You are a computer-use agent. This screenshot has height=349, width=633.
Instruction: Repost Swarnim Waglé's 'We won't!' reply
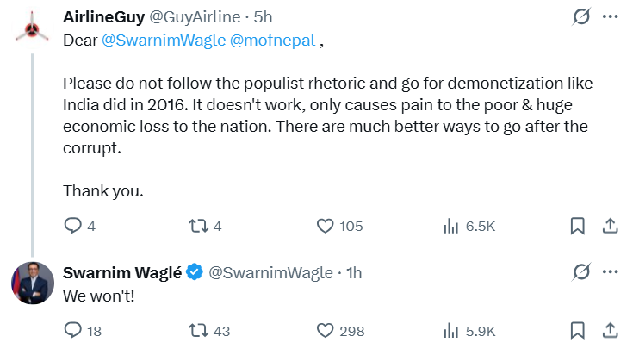coord(196,330)
